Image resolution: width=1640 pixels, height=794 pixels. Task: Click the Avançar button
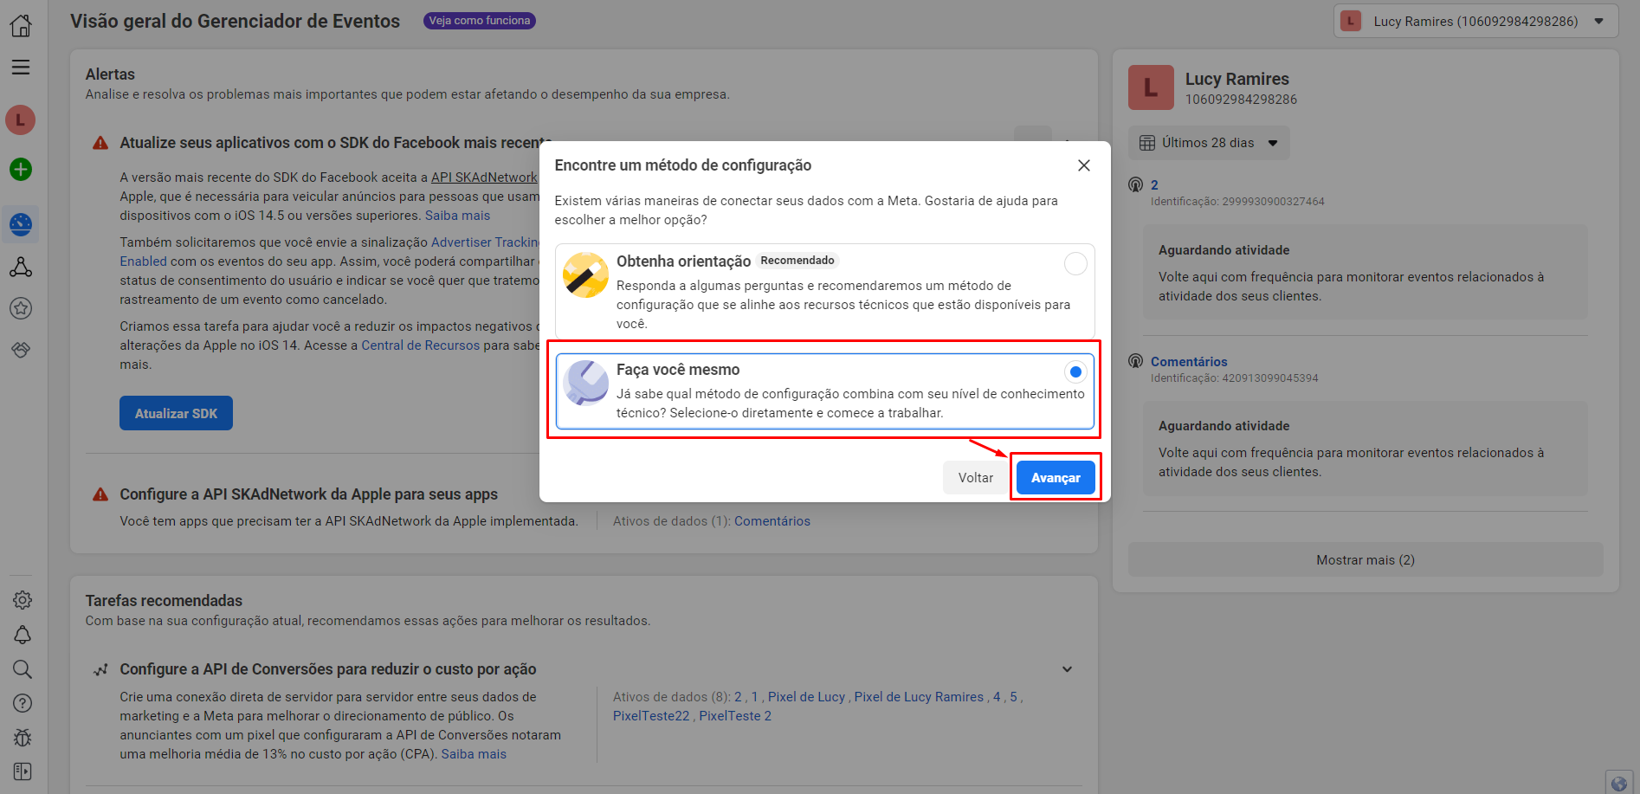tap(1056, 478)
